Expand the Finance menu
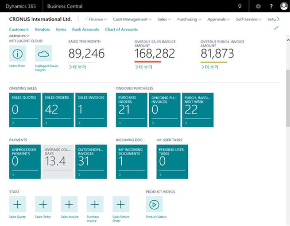Screen dimensions: 290x226 (x=98, y=19)
